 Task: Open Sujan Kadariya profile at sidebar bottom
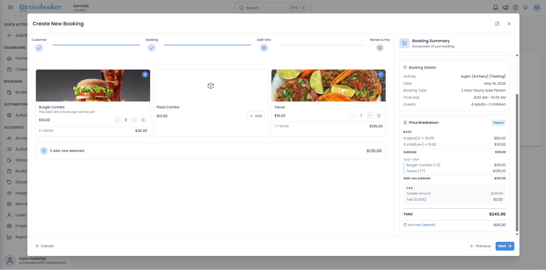36,260
